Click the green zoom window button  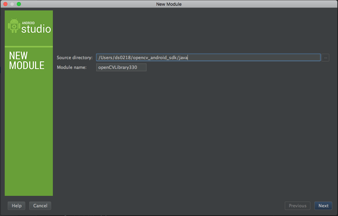[19, 4]
